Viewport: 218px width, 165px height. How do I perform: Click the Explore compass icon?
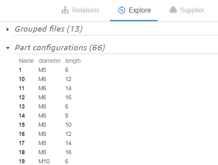tap(121, 10)
